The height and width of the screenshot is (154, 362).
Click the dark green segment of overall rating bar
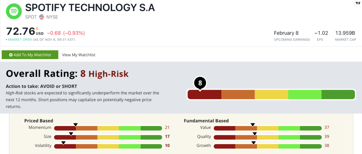338,95
